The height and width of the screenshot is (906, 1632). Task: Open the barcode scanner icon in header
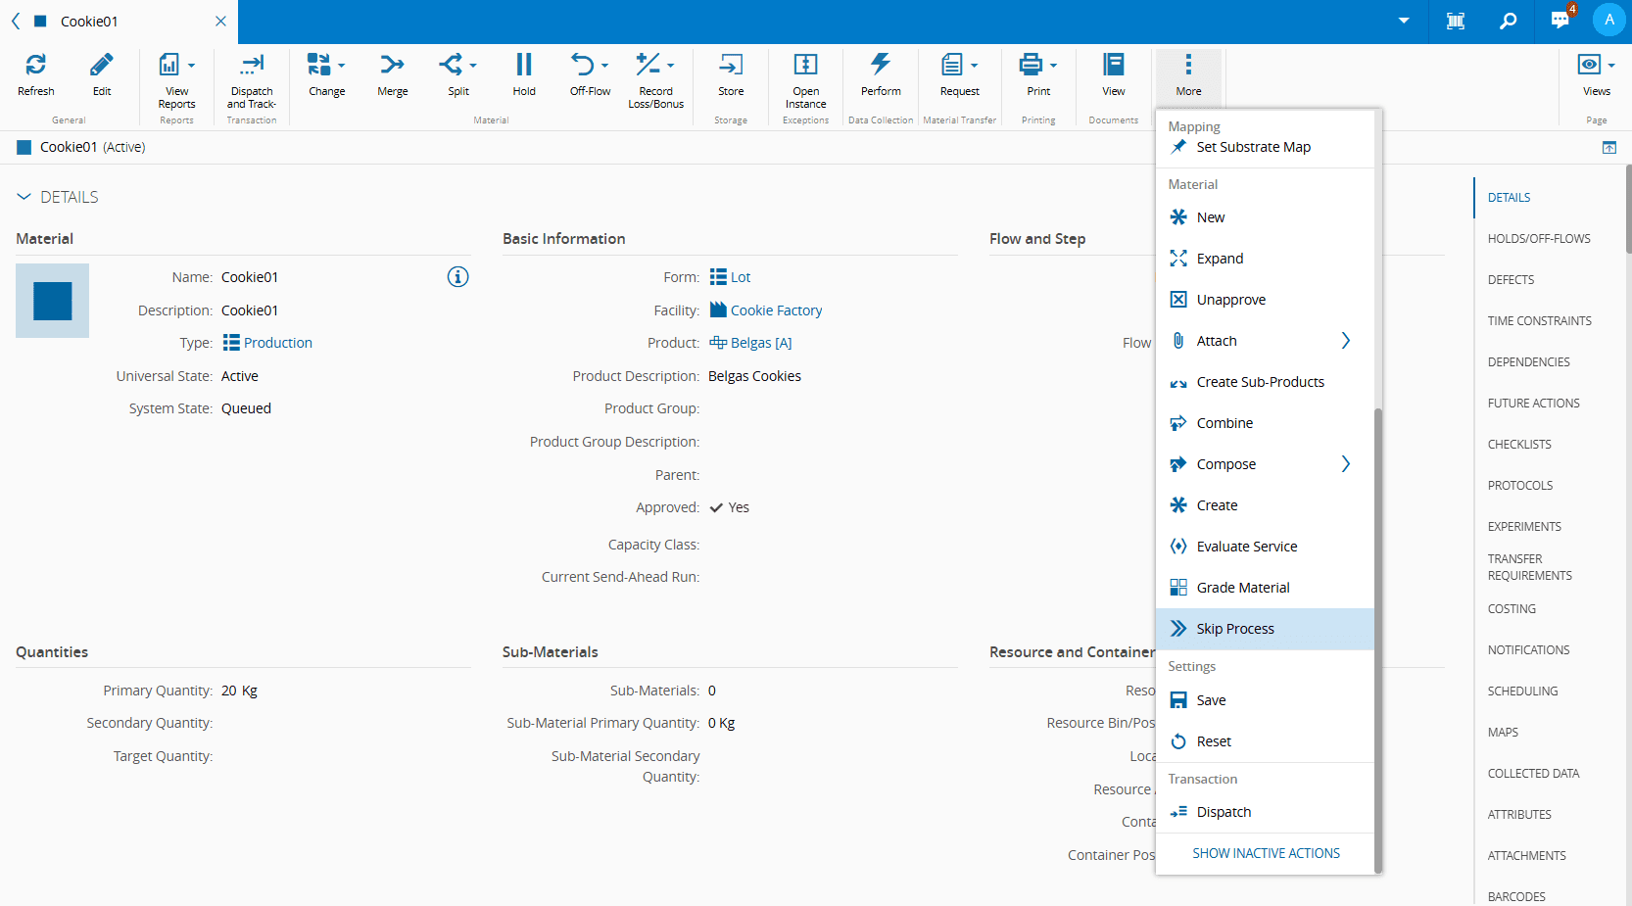(x=1456, y=21)
